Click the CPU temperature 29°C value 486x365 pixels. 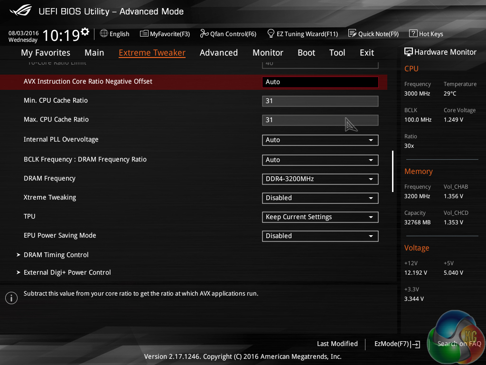[x=450, y=94]
